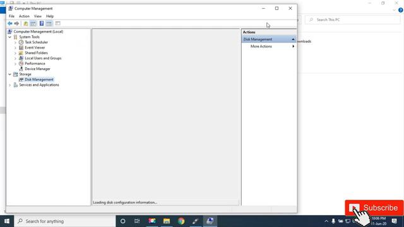The image size is (404, 227).
Task: Click Computer Management taskbar icon
Action: pyautogui.click(x=210, y=221)
